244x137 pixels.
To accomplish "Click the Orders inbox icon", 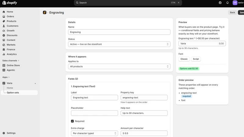I will 4,16.
